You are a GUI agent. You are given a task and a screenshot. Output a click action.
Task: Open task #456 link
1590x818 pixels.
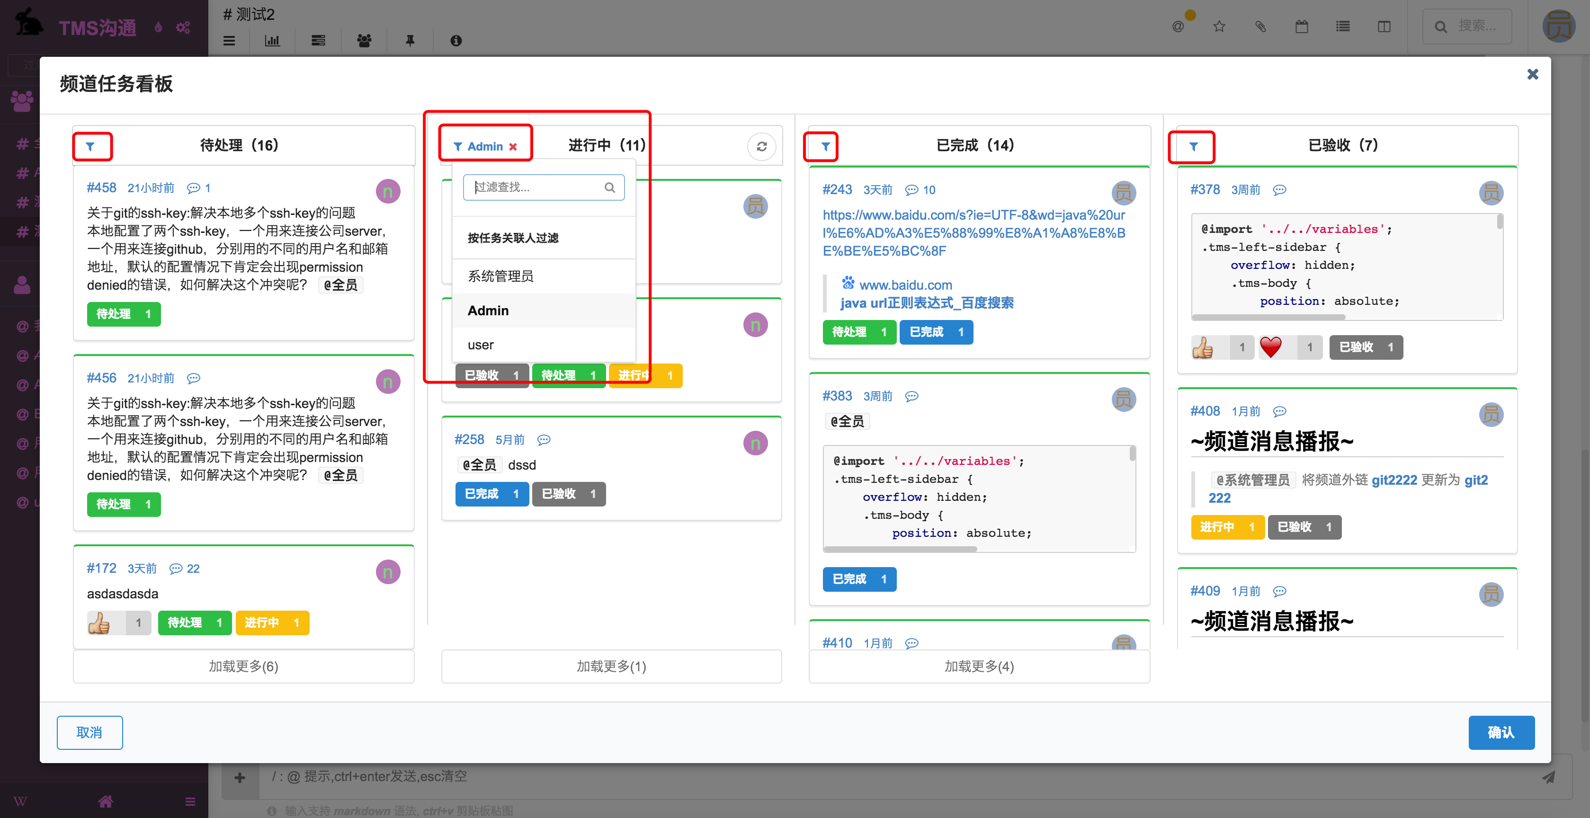pos(101,378)
